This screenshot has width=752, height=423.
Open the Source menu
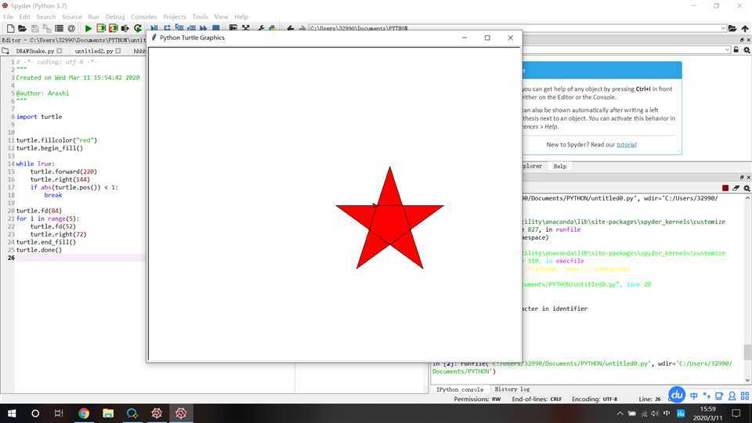pos(72,16)
